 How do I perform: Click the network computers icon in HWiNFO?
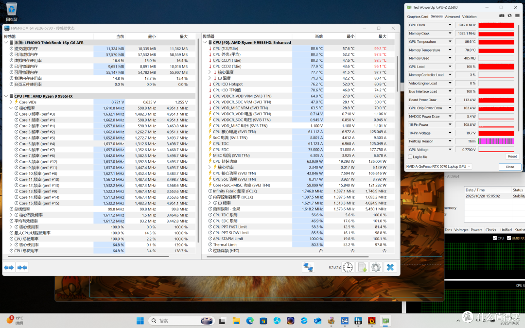[x=308, y=267]
